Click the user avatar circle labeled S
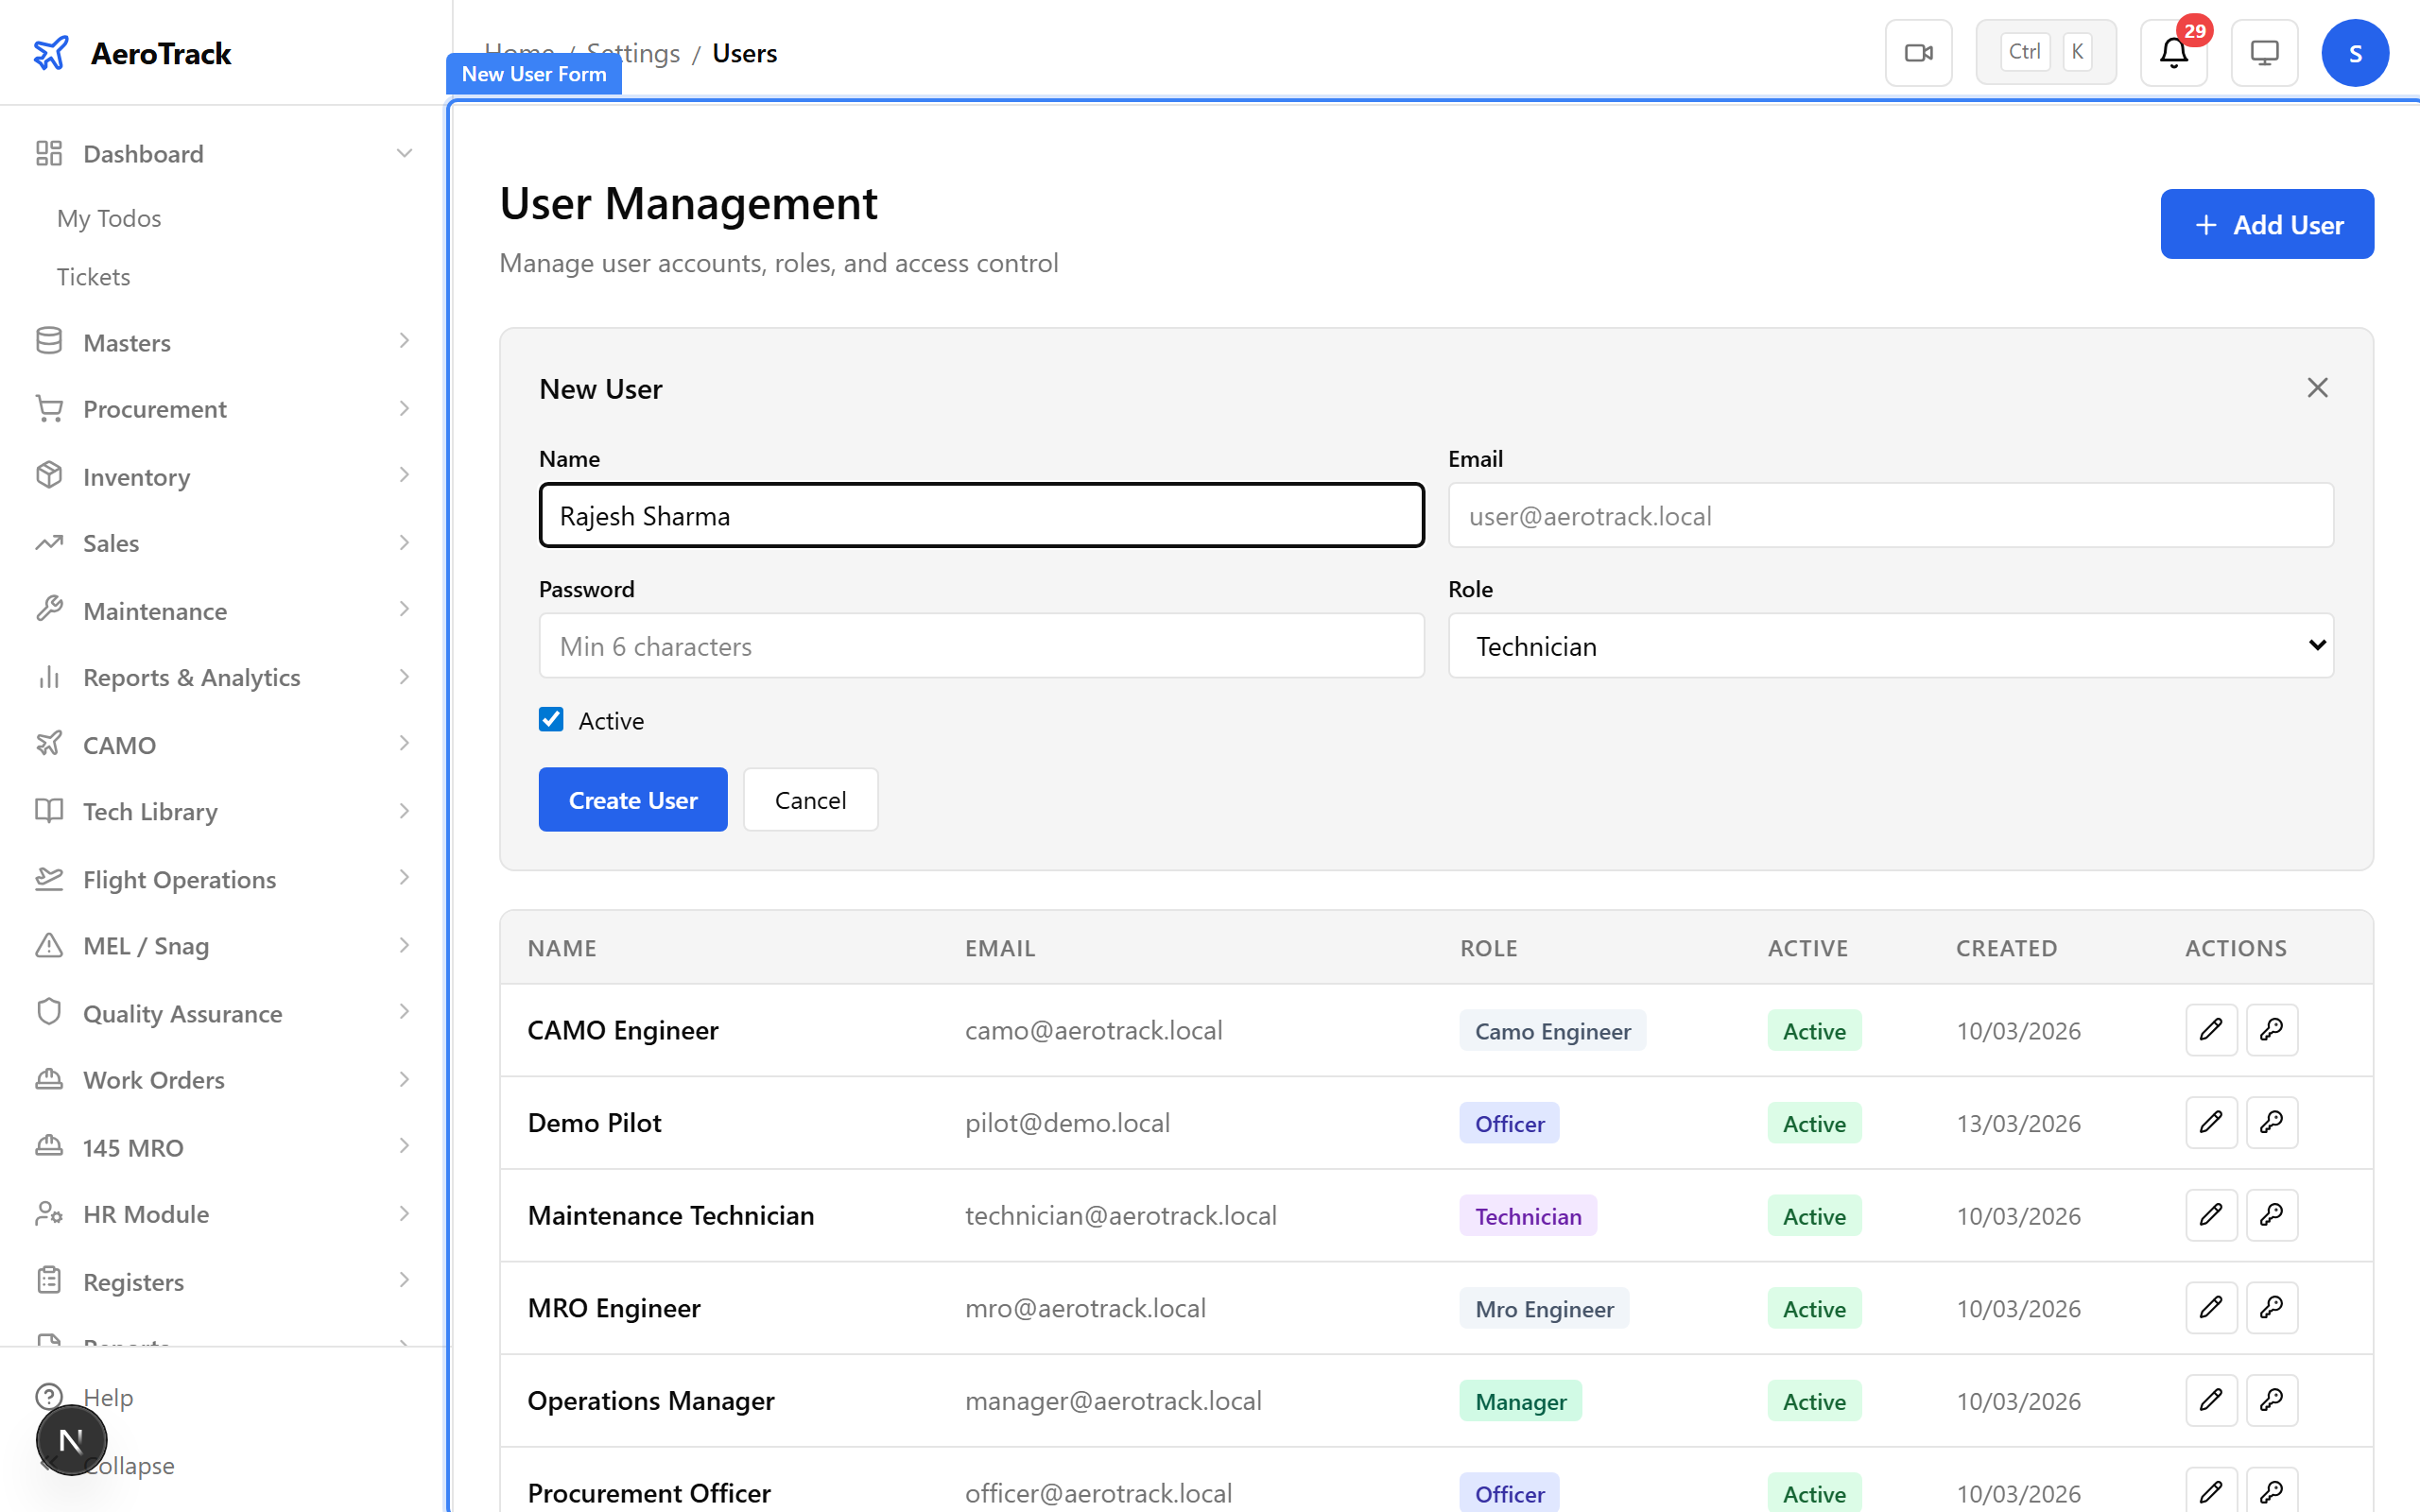This screenshot has width=2420, height=1512. (2355, 52)
